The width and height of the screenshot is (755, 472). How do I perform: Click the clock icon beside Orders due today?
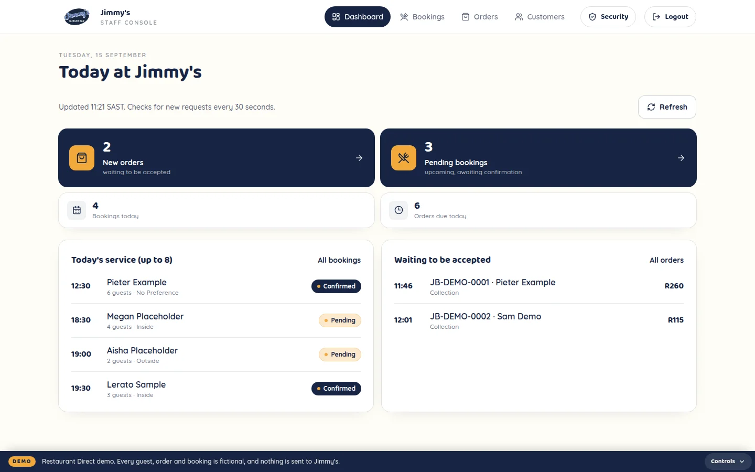click(398, 210)
